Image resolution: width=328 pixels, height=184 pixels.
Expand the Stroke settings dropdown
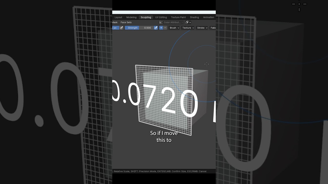[202, 28]
